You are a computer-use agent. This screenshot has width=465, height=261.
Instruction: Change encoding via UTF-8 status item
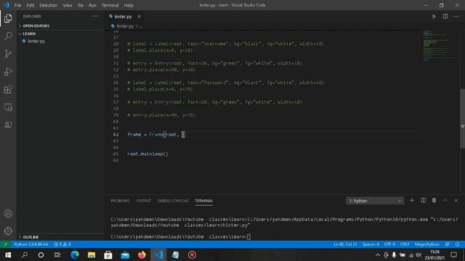(389, 244)
